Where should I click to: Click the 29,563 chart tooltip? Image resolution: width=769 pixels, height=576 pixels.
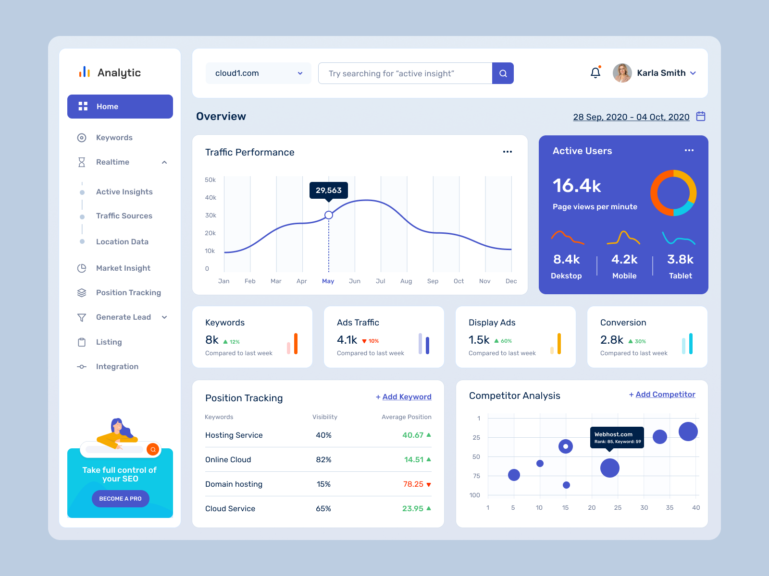click(329, 191)
